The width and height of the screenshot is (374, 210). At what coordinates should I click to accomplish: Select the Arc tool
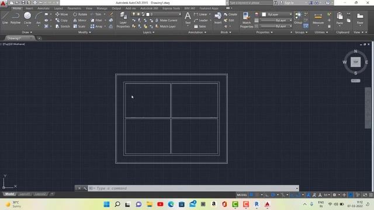[38, 18]
